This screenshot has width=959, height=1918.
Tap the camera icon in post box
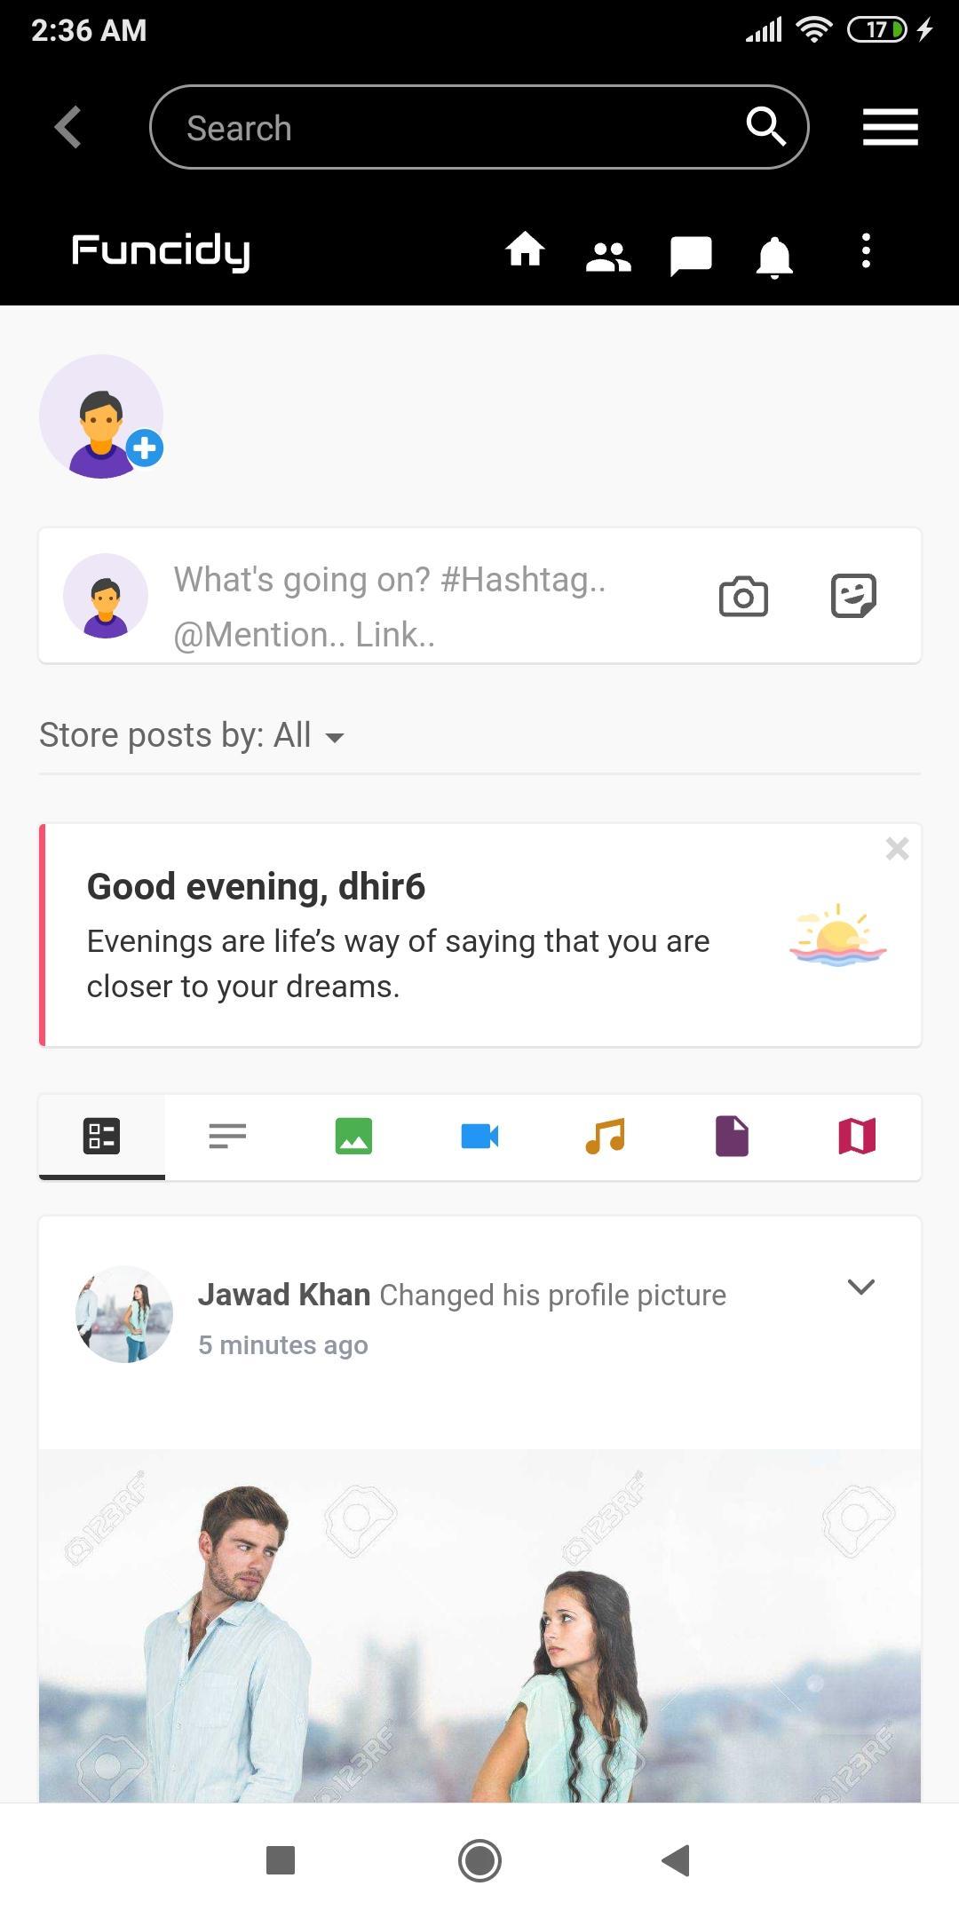(743, 597)
